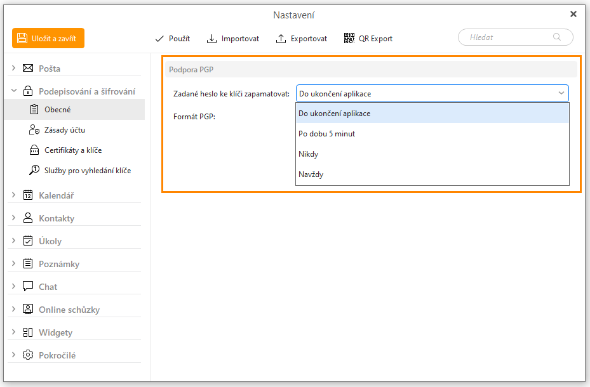590x387 pixels.
Task: Choose 'Nikdy' from the dropdown list
Action: click(309, 154)
